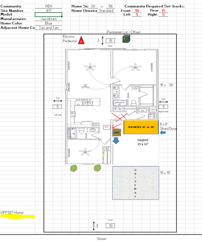The width and height of the screenshot is (202, 242).
Task: Click the empty Model input cell
Action: [48, 15]
